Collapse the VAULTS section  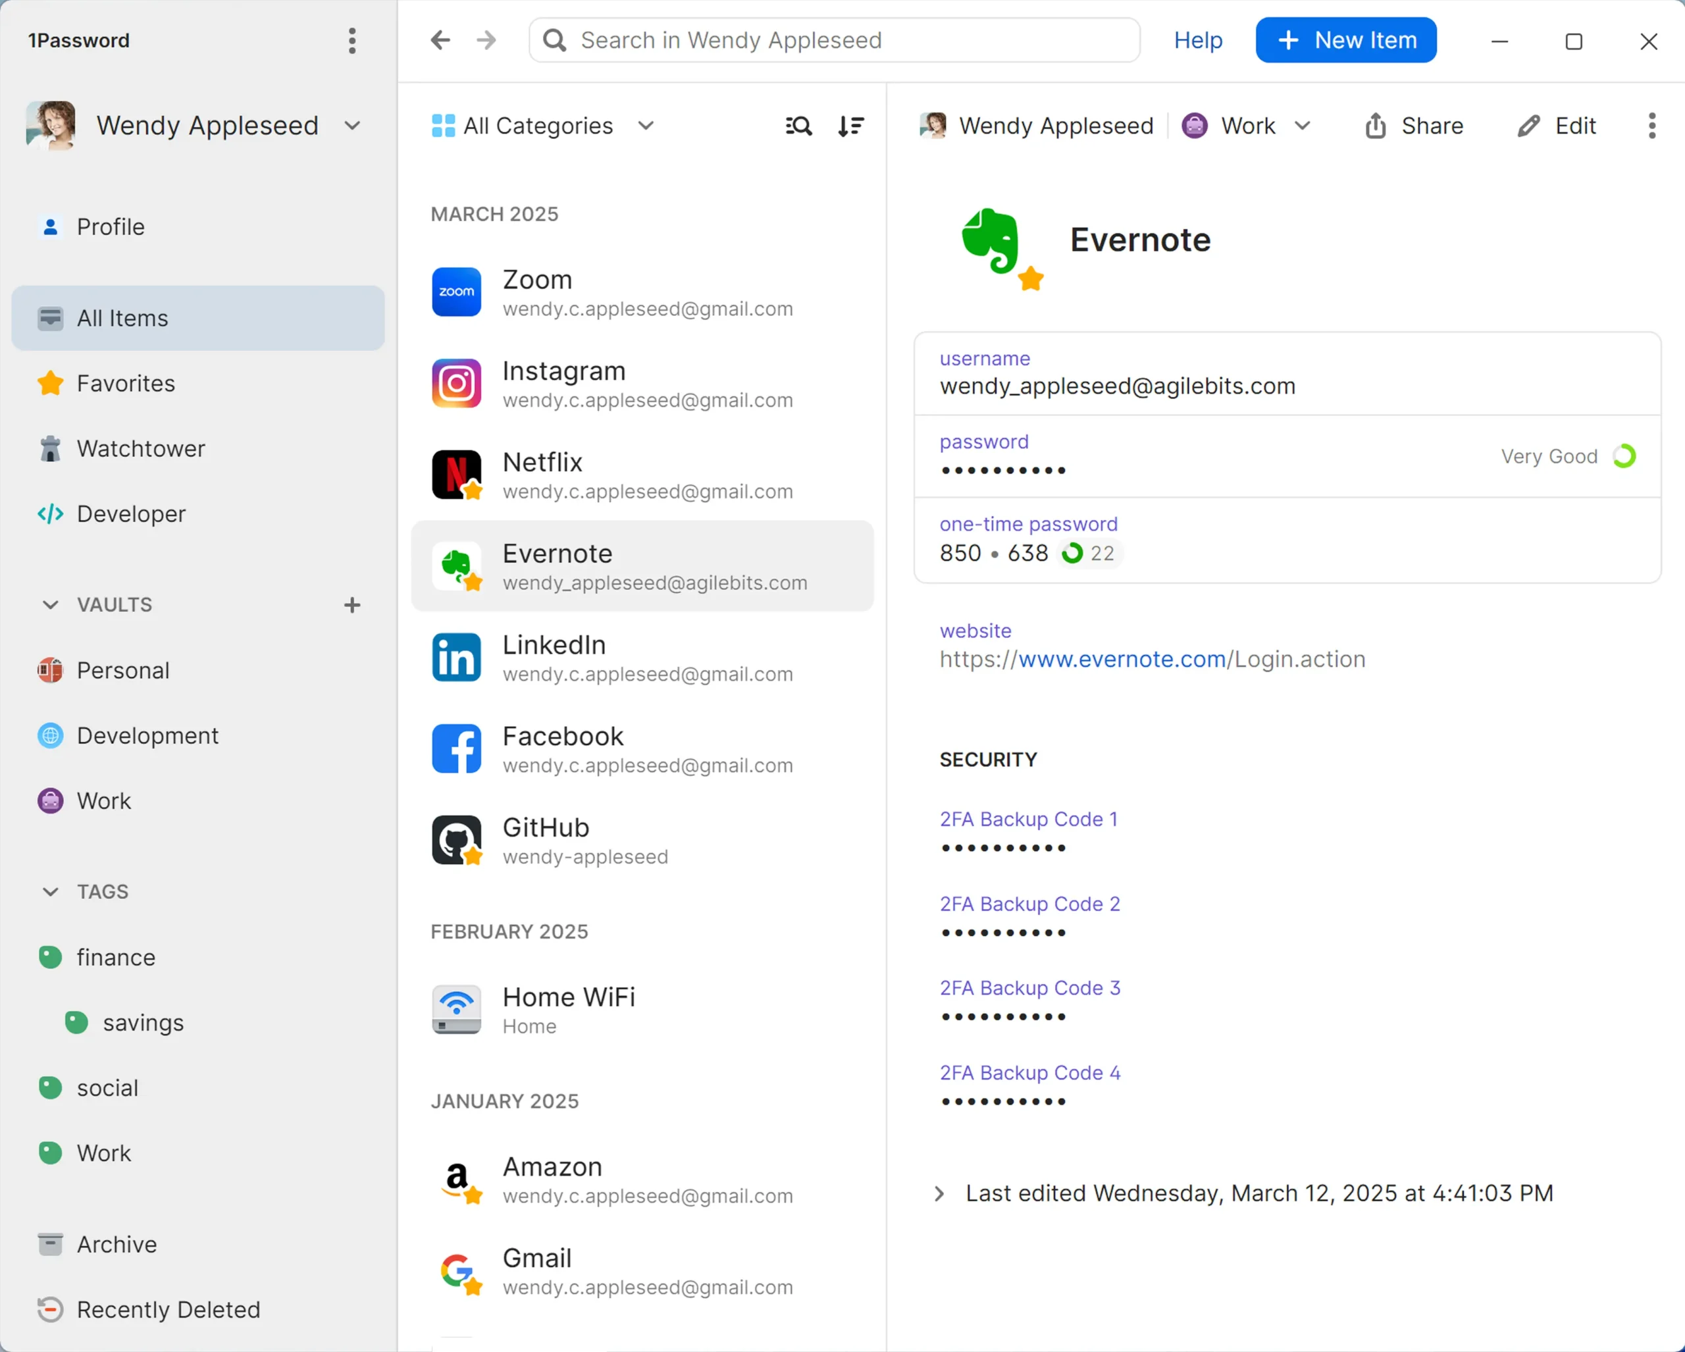50,604
